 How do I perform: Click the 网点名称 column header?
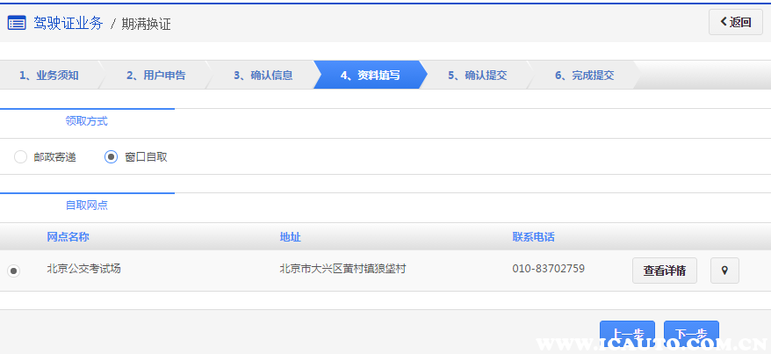(68, 237)
